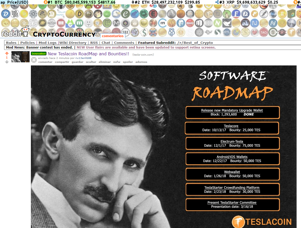Screen dimensions: 301x228
Task: Click 'Present TeslaStarter Committee' roadmap entry
Action: point(232,205)
